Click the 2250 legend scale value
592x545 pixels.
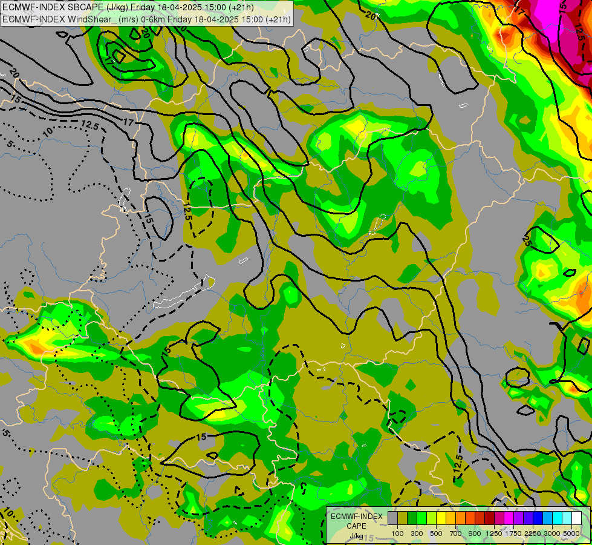click(533, 533)
